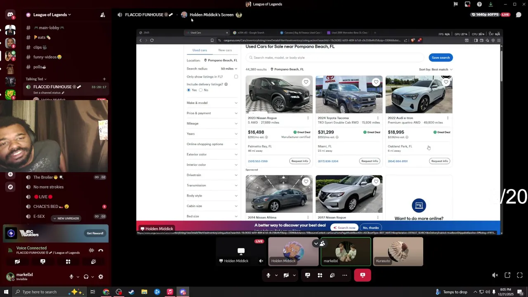
Task: Select the Kurasuto participant tile
Action: 398,252
